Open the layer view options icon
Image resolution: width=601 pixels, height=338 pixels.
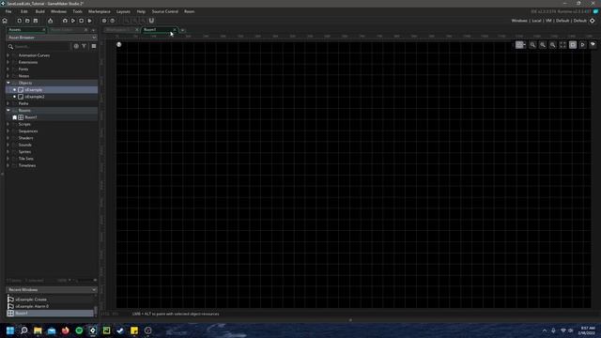pos(593,45)
